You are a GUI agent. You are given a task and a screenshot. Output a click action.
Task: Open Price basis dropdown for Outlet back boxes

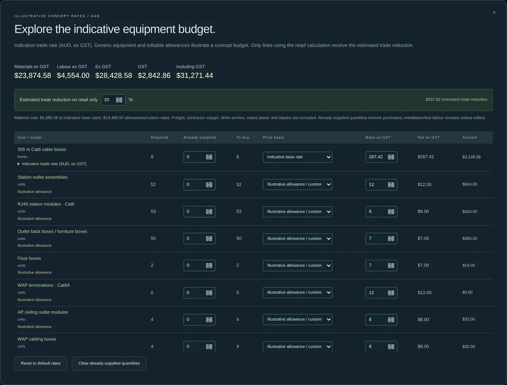coord(297,238)
